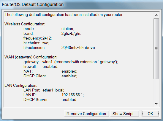Select the '2ghz-b/g/n;' band value
The height and width of the screenshot is (121, 163).
(71, 34)
